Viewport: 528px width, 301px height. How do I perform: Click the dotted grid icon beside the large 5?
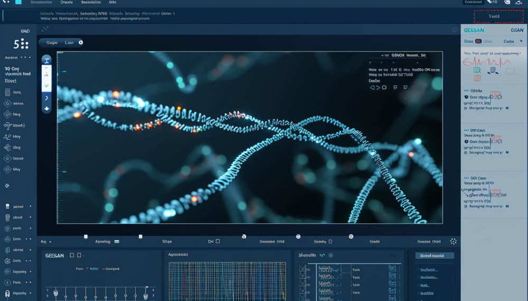point(24,44)
